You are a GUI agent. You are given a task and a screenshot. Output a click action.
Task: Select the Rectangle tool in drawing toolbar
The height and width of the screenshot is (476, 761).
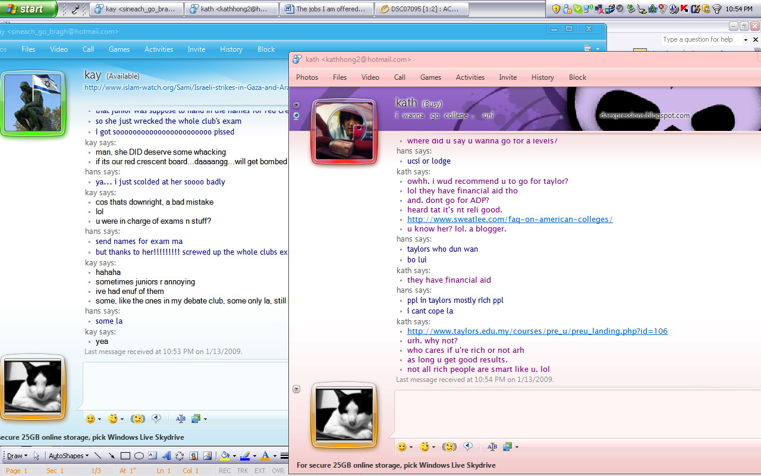pyautogui.click(x=125, y=456)
